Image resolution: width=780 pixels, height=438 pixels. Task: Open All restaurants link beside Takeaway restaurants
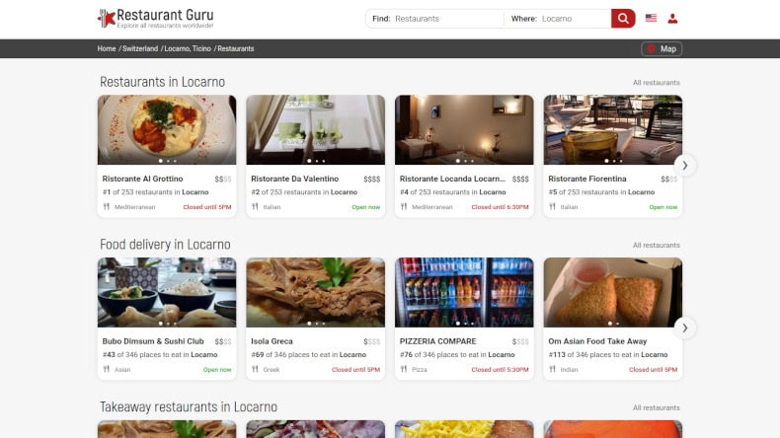point(657,407)
